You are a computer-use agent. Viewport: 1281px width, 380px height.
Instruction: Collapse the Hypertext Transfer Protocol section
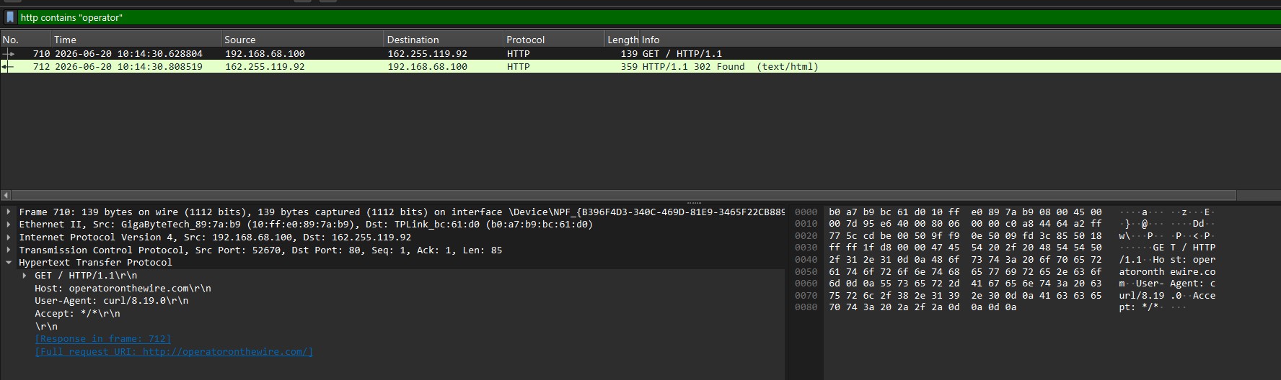pos(9,263)
